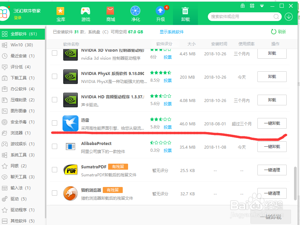This screenshot has height=225, width=300.
Task: Click 卸载 for NVIDIA PhysX
Action: (272, 77)
